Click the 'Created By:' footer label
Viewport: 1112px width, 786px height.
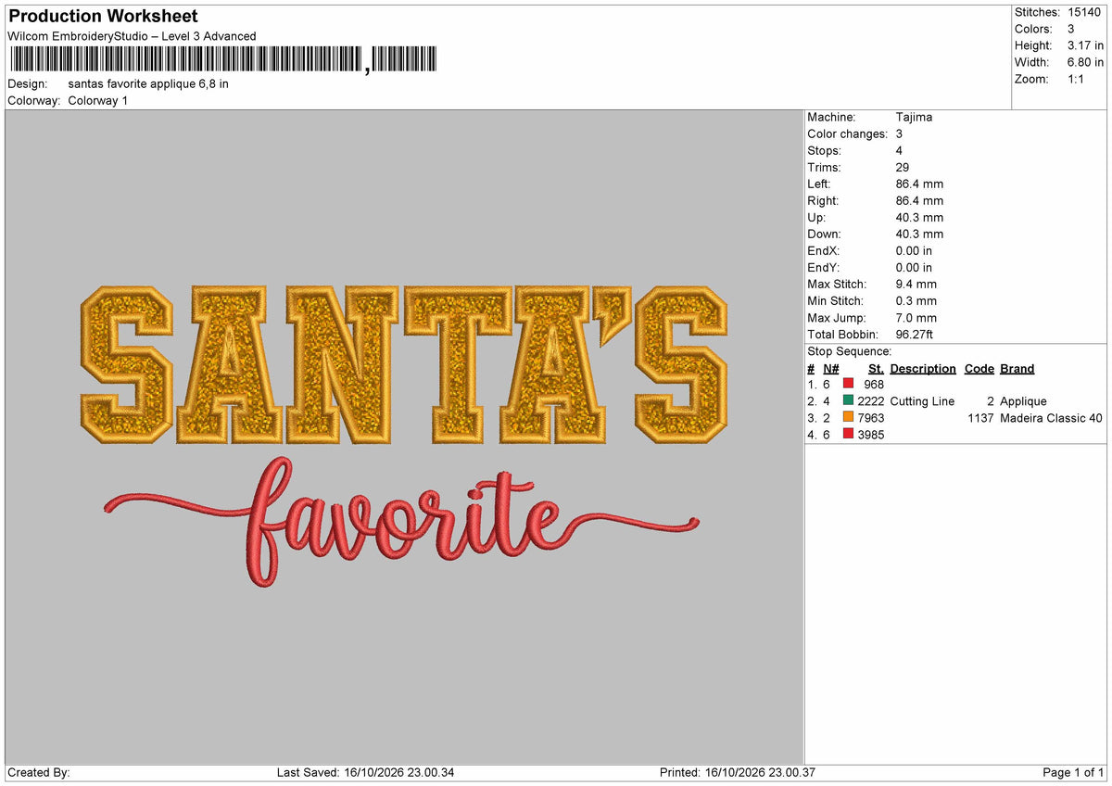38,772
